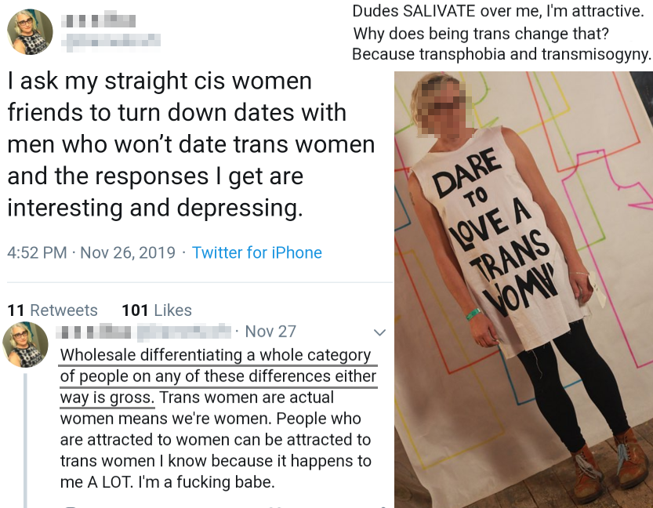Expand the chevron menu on the reply
This screenshot has height=508, width=653.
click(379, 332)
